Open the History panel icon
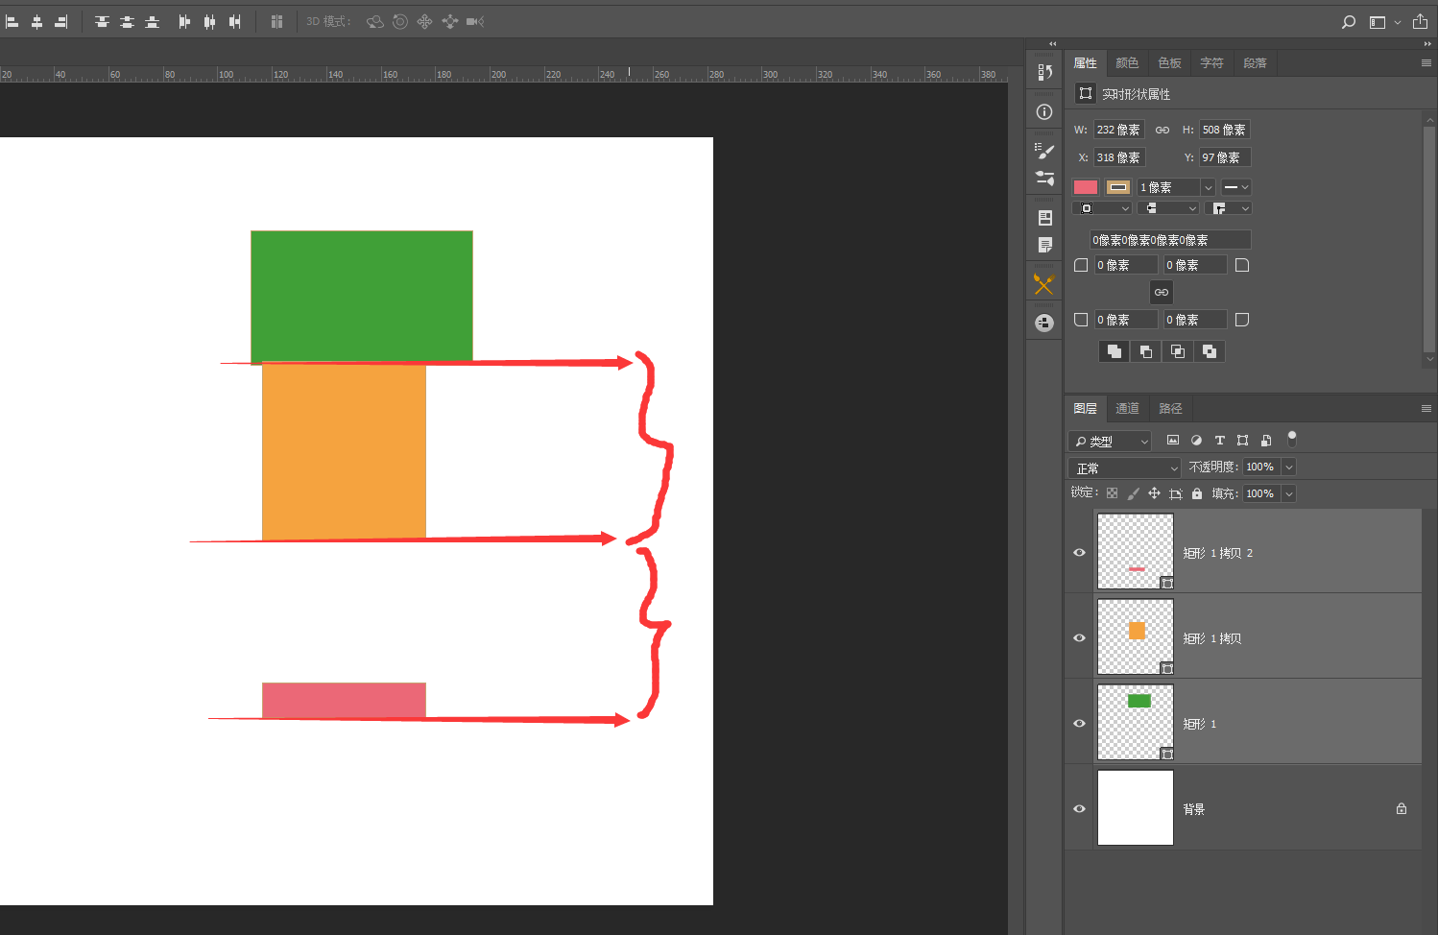The width and height of the screenshot is (1438, 935). (x=1044, y=72)
